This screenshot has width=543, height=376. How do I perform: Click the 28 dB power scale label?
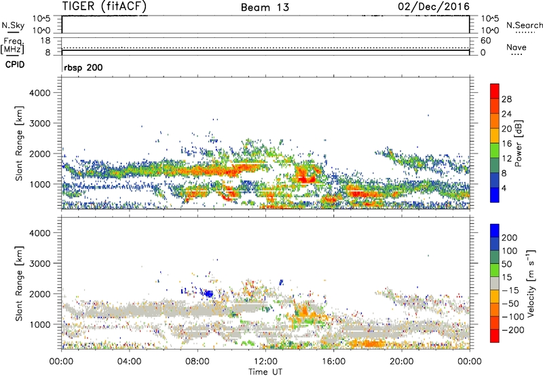(x=506, y=99)
